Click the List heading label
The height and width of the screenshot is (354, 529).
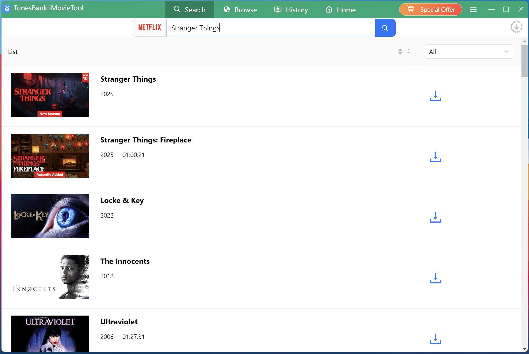click(x=13, y=52)
